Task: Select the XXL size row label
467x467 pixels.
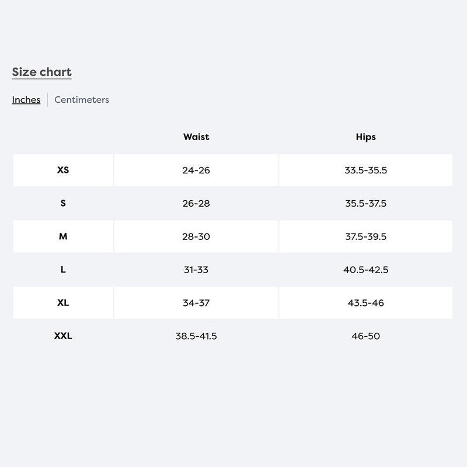Action: click(63, 336)
